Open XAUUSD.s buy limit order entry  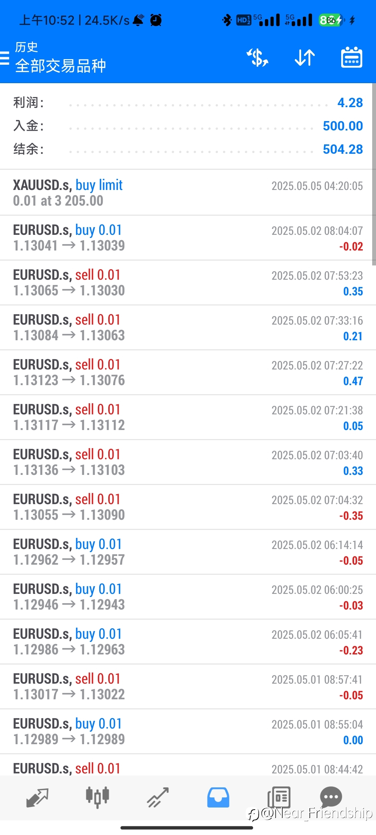188,193
